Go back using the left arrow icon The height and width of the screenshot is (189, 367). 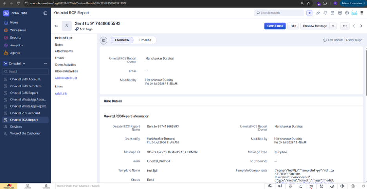pos(56,26)
